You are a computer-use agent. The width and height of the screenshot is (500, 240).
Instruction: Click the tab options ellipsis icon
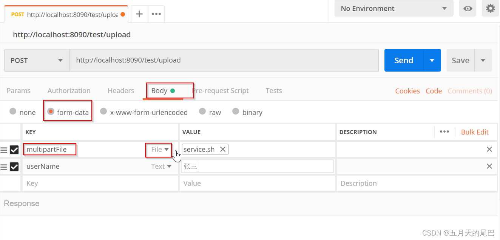tap(156, 14)
